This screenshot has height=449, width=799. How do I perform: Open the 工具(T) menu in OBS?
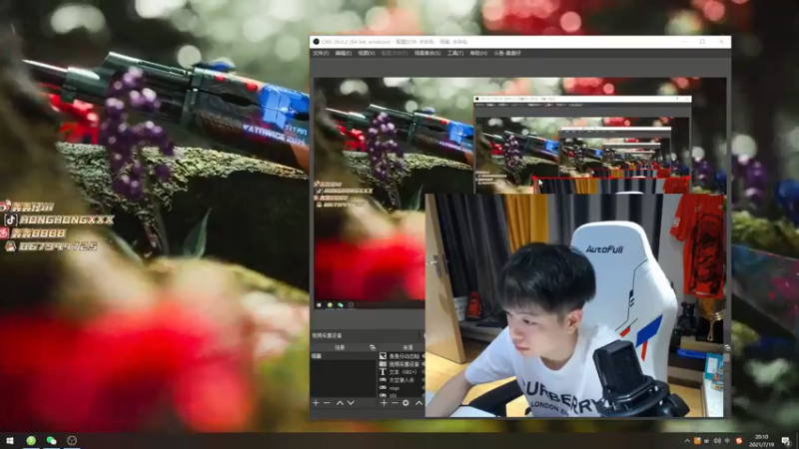coord(455,53)
